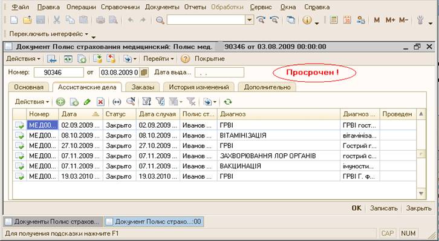Open the Сервис menu
This screenshot has width=439, height=241.
click(x=261, y=7)
